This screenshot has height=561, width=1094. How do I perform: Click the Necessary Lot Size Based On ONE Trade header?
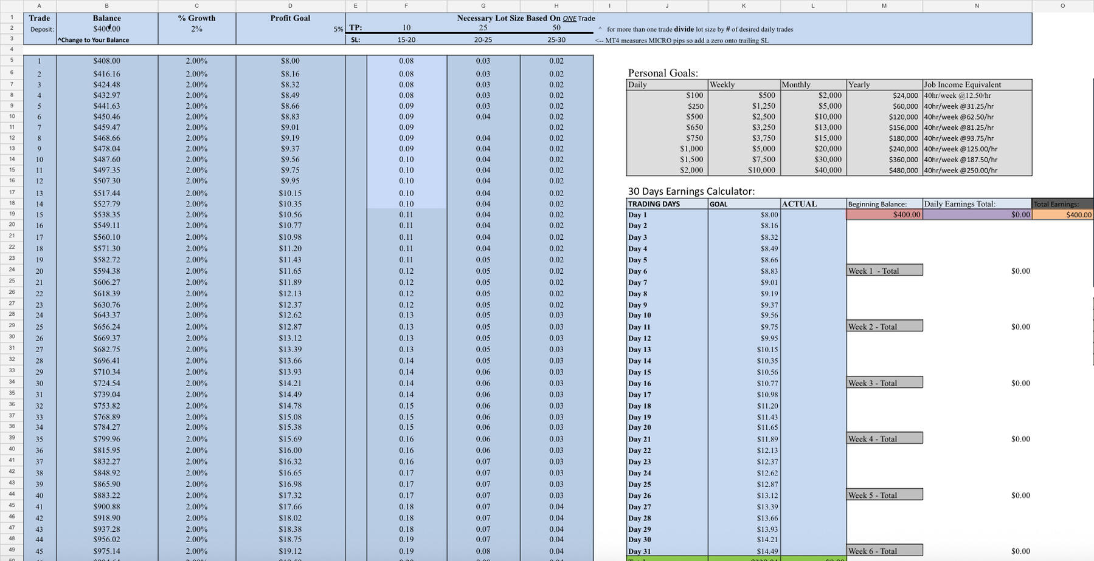click(526, 18)
